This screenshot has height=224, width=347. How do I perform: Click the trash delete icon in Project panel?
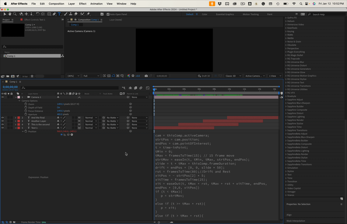tap(32, 76)
